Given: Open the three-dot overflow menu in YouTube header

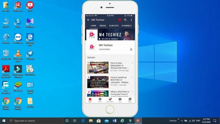Looking at the screenshot, I should 131,20.
